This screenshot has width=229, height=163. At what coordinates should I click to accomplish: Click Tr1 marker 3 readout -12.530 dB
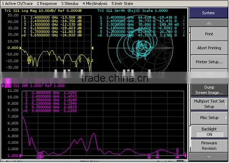(x=53, y=25)
